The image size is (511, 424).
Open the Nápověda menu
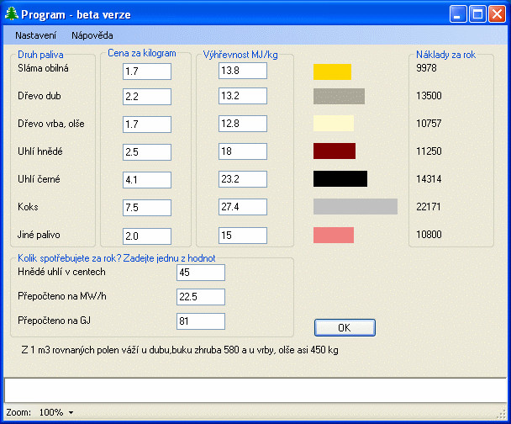[x=92, y=35]
